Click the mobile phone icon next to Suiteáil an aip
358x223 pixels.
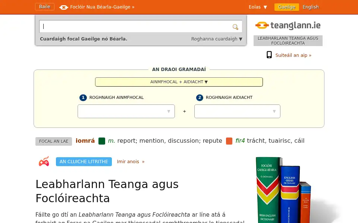point(269,55)
